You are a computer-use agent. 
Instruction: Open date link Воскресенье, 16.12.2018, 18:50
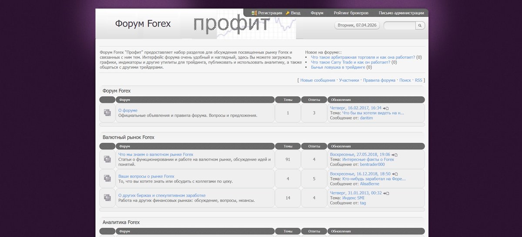(361, 174)
